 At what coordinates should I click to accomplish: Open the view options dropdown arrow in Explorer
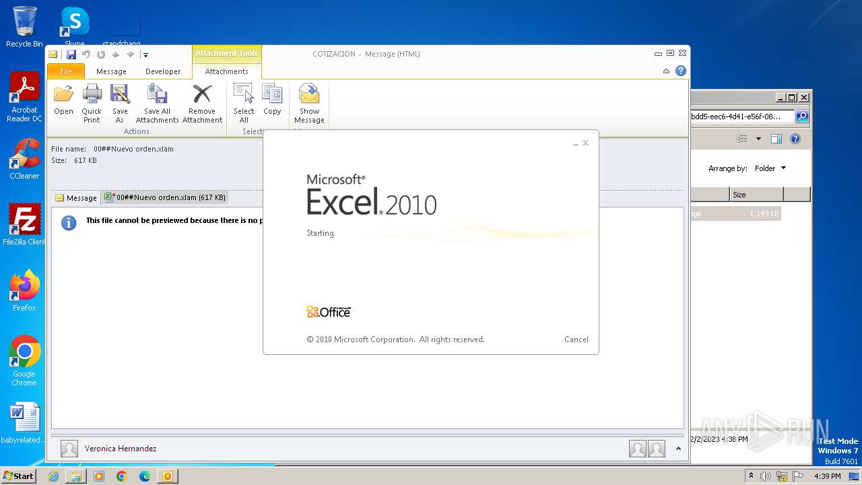[x=758, y=139]
